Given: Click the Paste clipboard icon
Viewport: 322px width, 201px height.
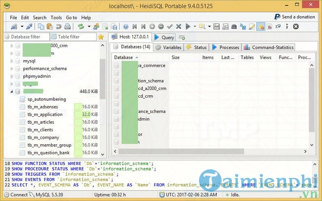Looking at the screenshot, I should coord(50,27).
